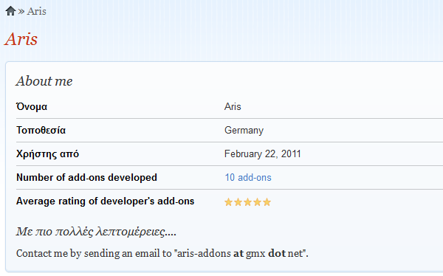The image size is (443, 276).
Task: Click the Όνομα label
Action: [32, 106]
